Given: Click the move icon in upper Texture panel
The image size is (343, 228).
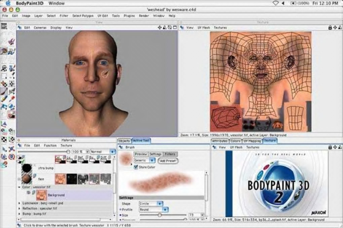Looking at the screenshot, I should click(335, 27).
